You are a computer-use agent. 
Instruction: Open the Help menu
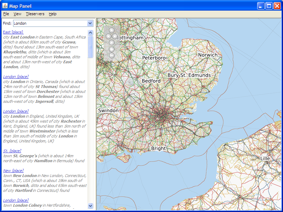pos(52,14)
